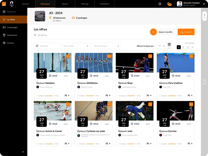Open the options menu on Épreuve Aviron & Canoë card
Image resolution: width=208 pixels, height=156 pixels.
(x=68, y=104)
